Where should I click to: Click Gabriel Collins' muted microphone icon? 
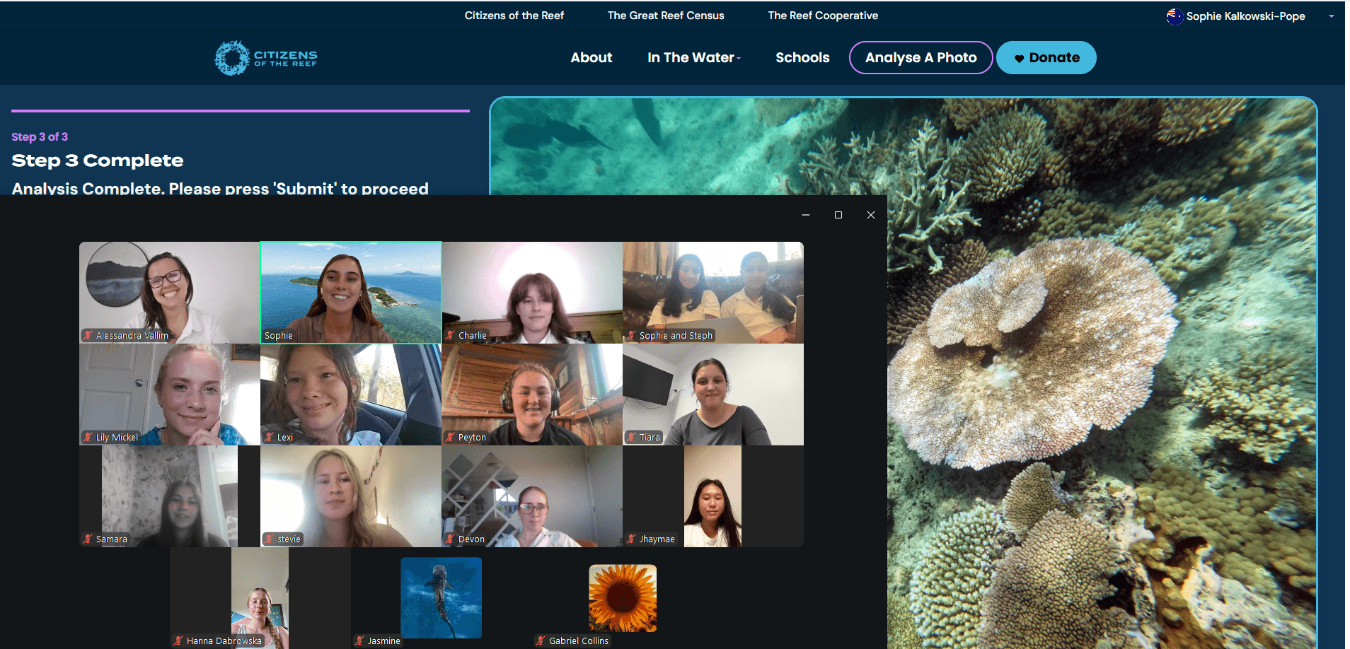[x=541, y=641]
